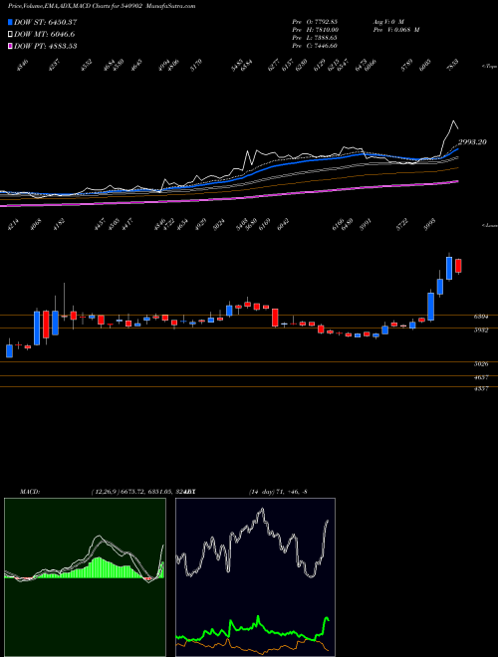Click the 2993.20 EMA value label

(x=472, y=142)
